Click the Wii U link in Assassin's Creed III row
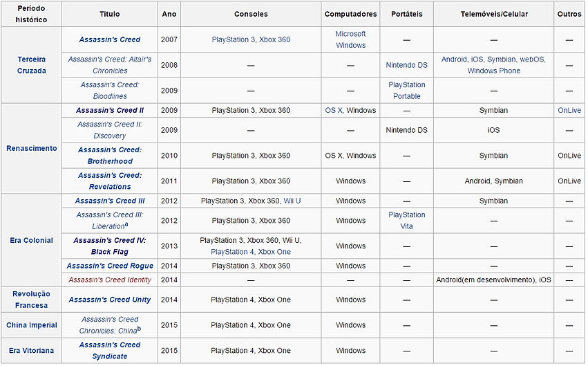 click(x=292, y=201)
